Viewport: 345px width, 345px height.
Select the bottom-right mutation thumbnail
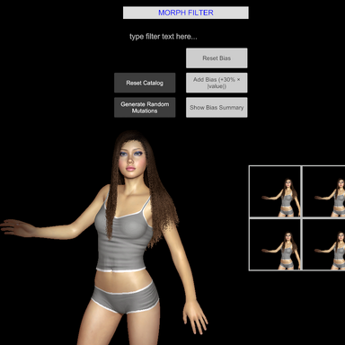[324, 244]
